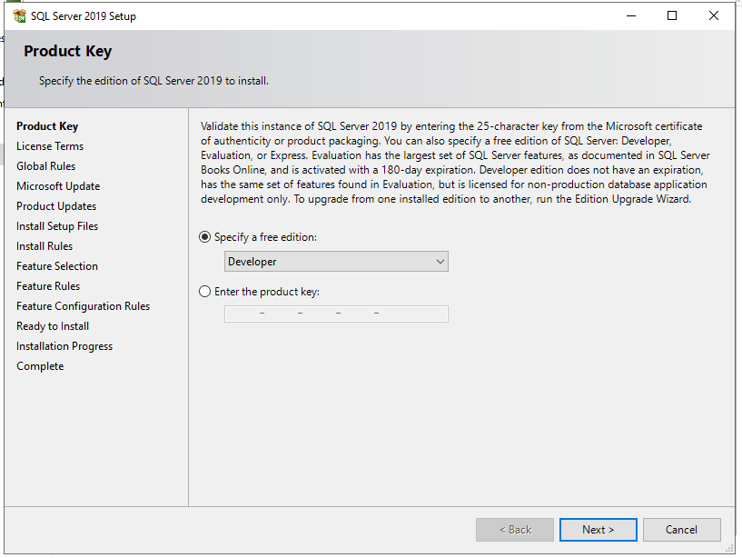742x558 pixels.
Task: Select the Global Rules step in sidebar
Action: coord(46,165)
